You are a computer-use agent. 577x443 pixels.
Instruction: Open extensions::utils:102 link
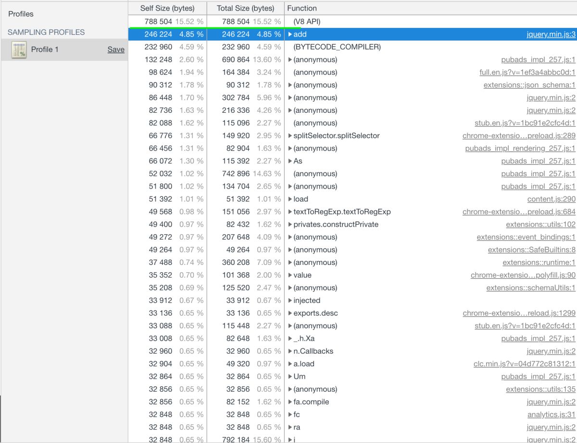540,225
